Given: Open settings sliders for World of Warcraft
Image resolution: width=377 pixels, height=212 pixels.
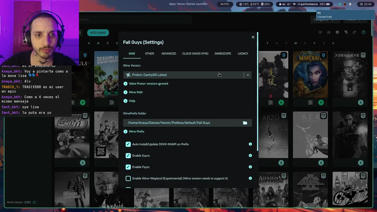Looking at the screenshot, I should click(310, 102).
